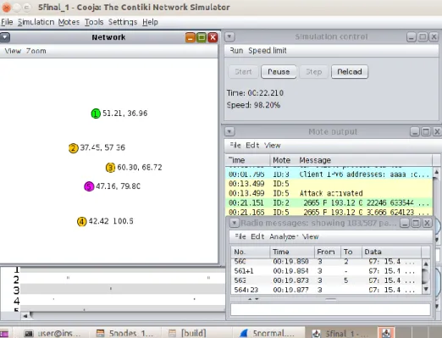The height and width of the screenshot is (338, 442).
Task: Close the Mote output panel
Action: [437, 132]
